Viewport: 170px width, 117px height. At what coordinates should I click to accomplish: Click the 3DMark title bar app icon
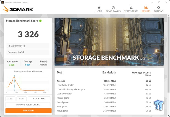(2, 2)
